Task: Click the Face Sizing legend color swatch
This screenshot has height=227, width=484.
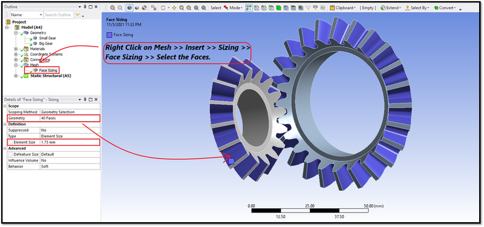Action: (x=109, y=35)
